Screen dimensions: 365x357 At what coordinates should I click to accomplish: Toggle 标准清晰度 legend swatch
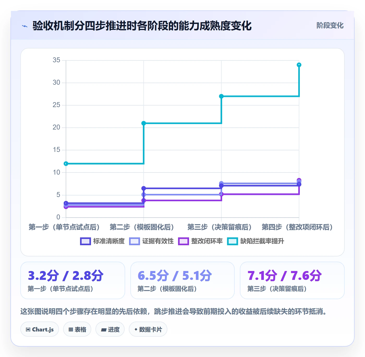click(85, 241)
